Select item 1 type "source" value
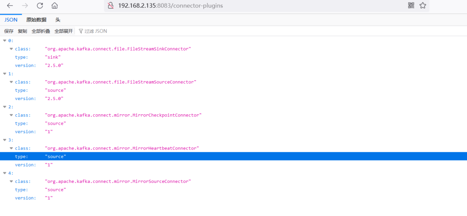Screen dimensions: 467x216 (x=55, y=90)
